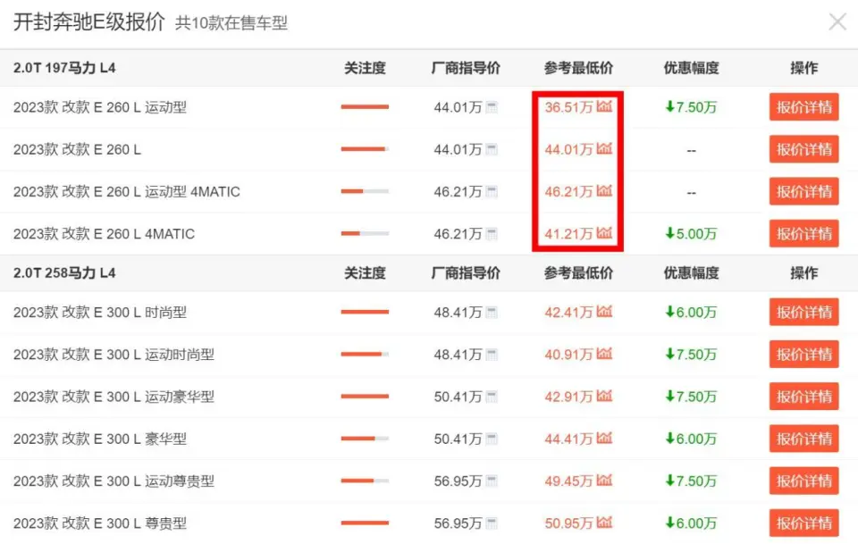Open calculator icon in the plain E 260 L row
Viewport: 858px width, 544px height.
pyautogui.click(x=492, y=149)
